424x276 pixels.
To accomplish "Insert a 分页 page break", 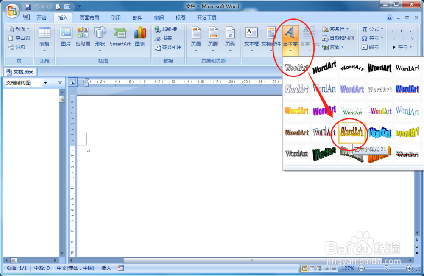I will pyautogui.click(x=17, y=47).
